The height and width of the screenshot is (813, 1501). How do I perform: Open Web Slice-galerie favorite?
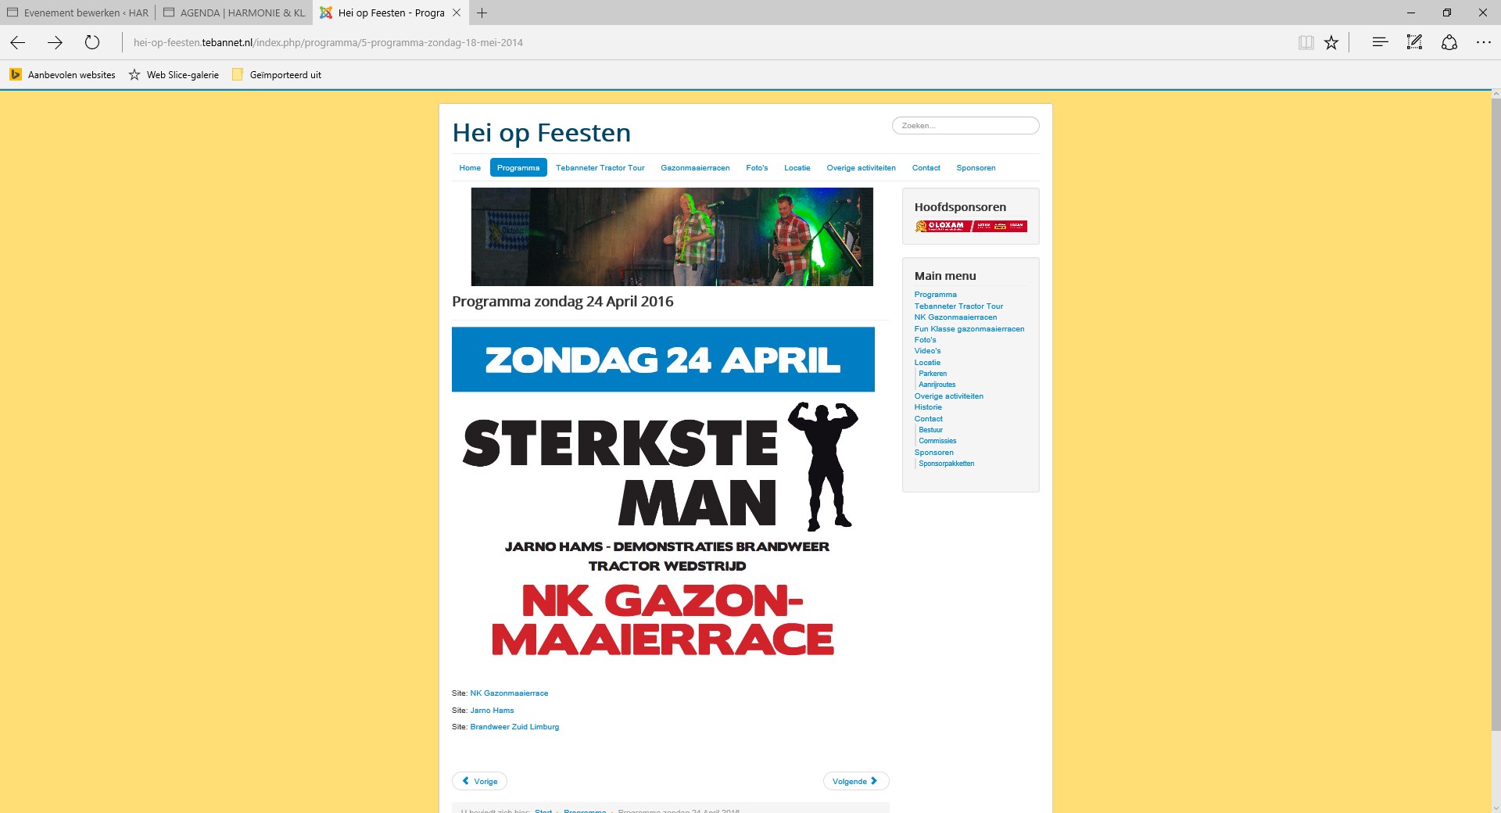point(174,75)
